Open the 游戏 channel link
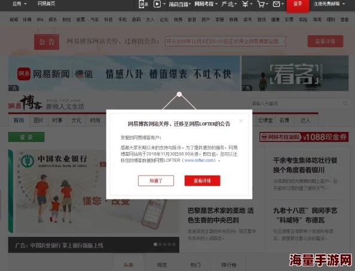This screenshot has width=355, height=271. [x=261, y=20]
